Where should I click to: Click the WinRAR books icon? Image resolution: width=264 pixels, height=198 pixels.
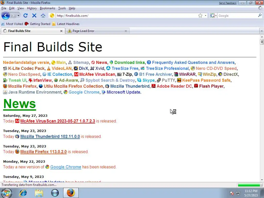click(x=176, y=74)
